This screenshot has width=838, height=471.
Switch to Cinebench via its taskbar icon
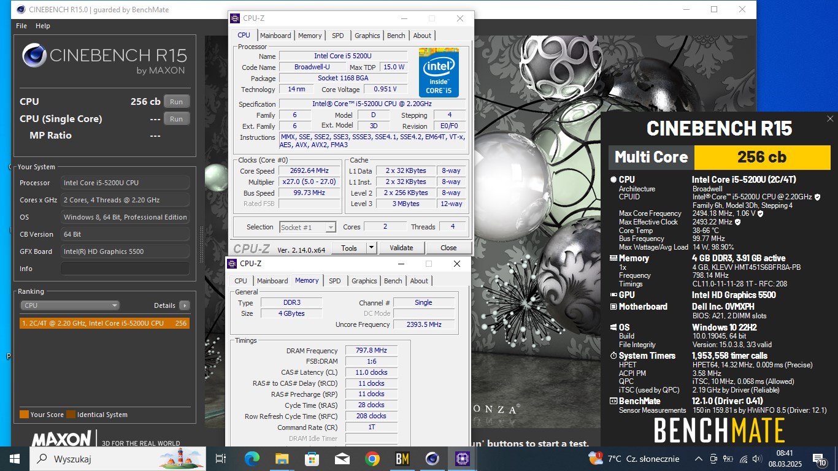pyautogui.click(x=432, y=459)
